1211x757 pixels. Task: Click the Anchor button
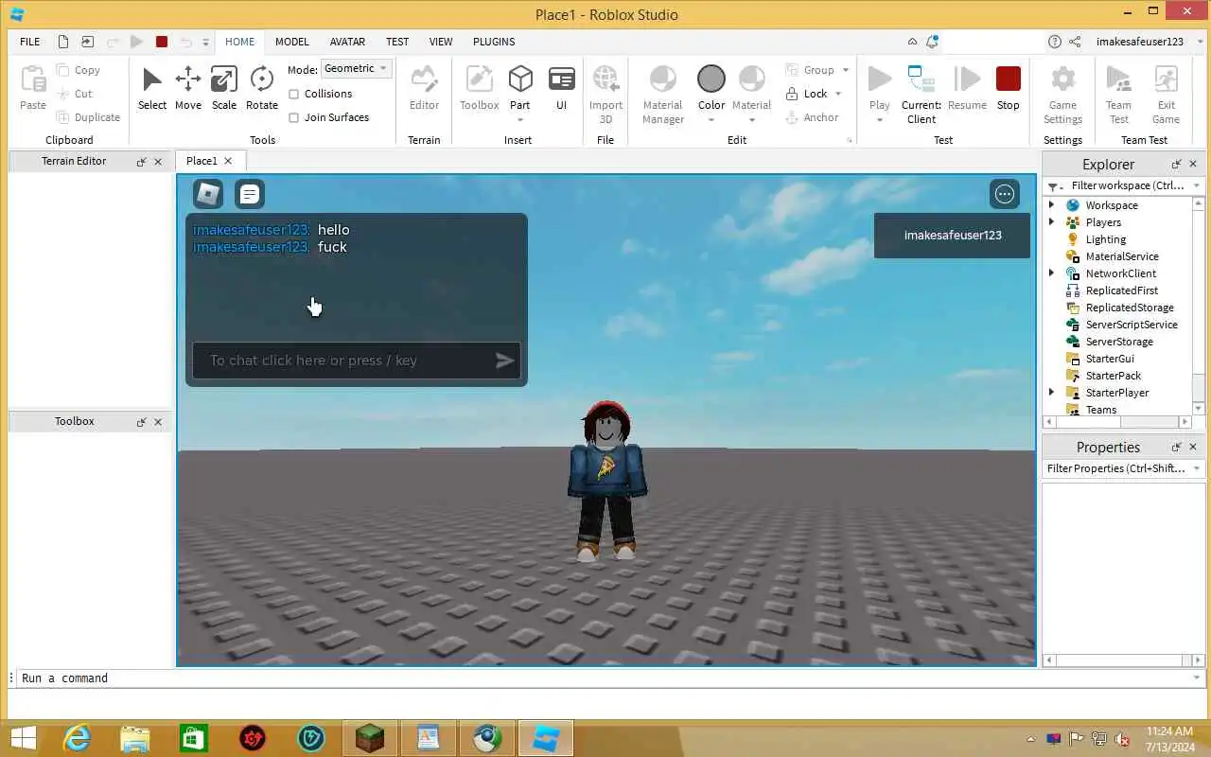[813, 117]
